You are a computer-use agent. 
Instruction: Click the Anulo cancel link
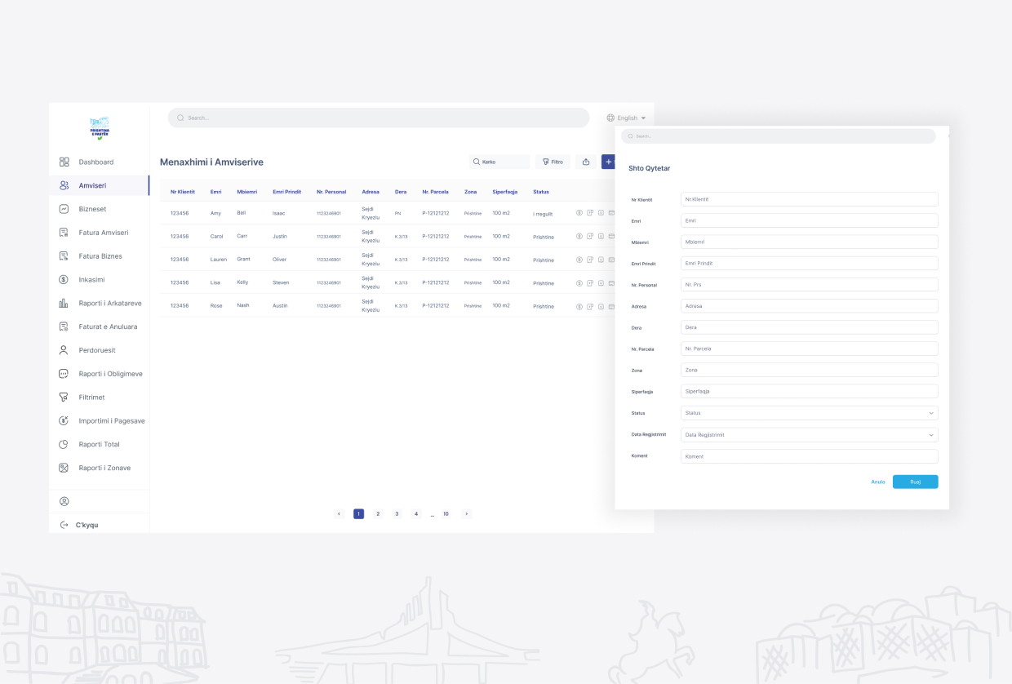click(877, 482)
